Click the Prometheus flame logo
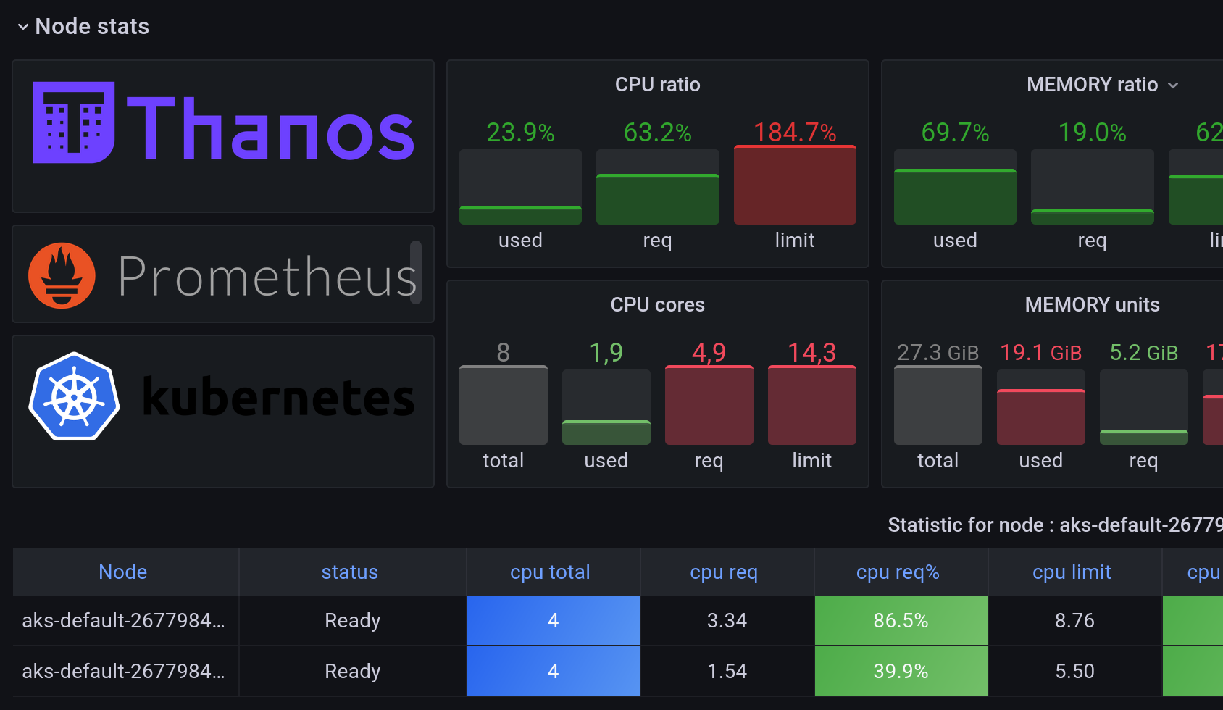 tap(62, 275)
